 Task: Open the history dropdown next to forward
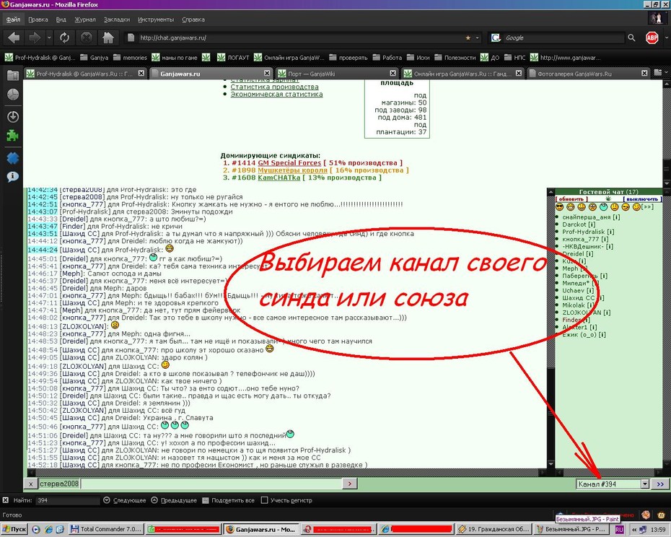click(x=49, y=38)
